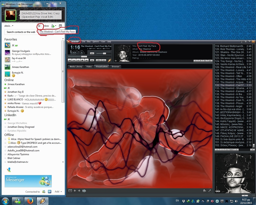Click the plugin puzzle icon near the wrench
256x205 pixels.
(204, 190)
